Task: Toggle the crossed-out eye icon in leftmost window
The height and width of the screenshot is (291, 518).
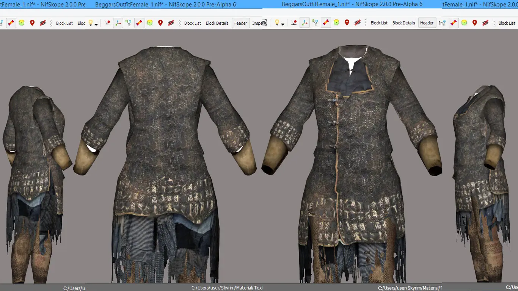Action: point(43,23)
